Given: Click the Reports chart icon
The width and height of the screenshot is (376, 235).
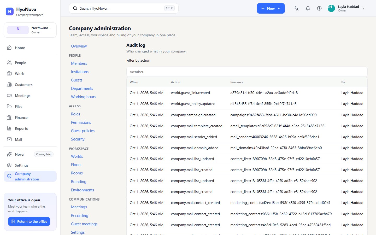Looking at the screenshot, I should [x=9, y=128].
